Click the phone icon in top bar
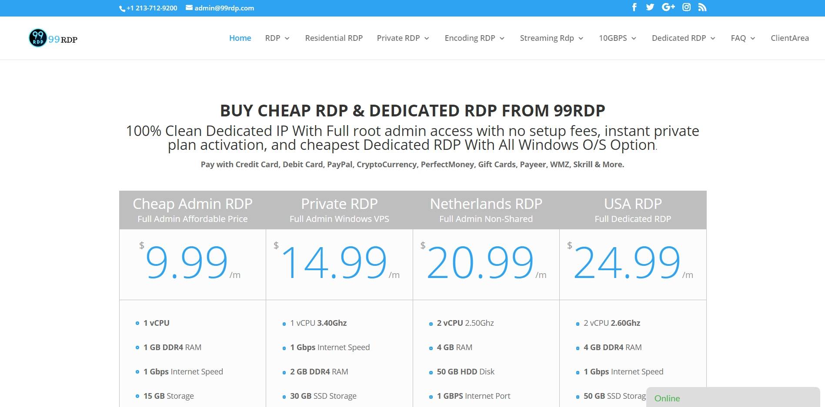 (122, 8)
